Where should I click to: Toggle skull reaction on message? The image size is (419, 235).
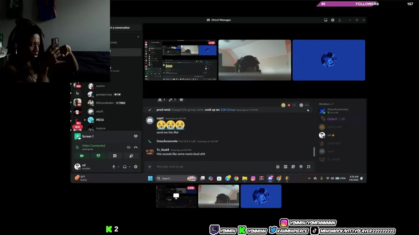point(161,100)
